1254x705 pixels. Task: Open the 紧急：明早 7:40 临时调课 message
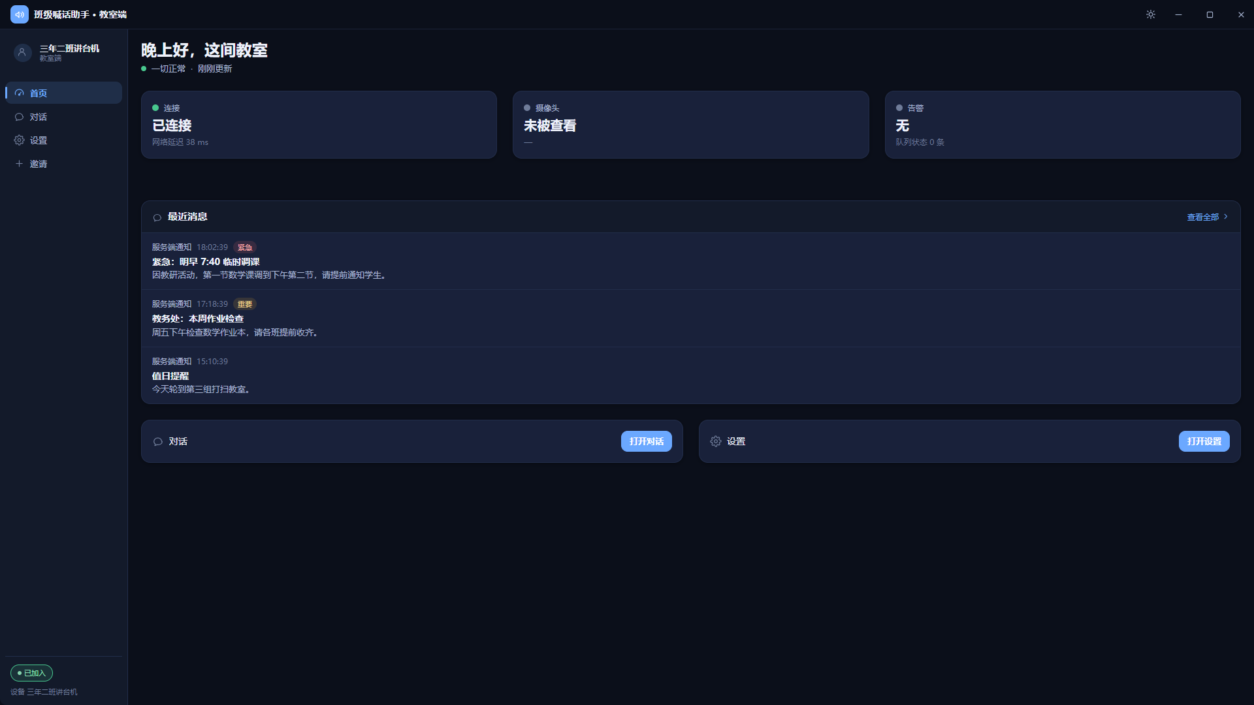[x=691, y=261]
